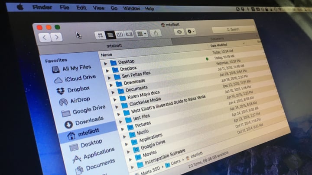Sort by the Date Modified column header
This screenshot has width=312, height=175.
219,45
